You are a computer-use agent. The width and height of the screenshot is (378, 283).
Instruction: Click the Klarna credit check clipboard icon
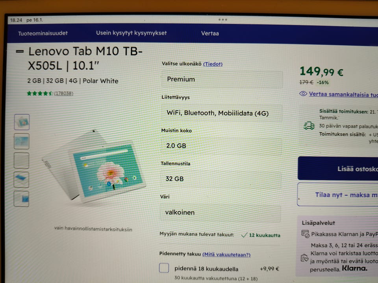pos(304,258)
